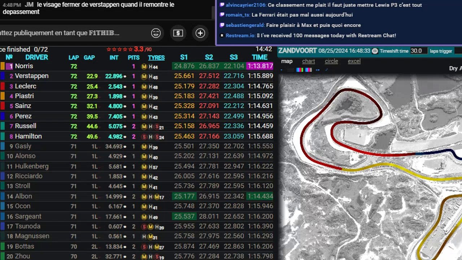Image resolution: width=462 pixels, height=260 pixels.
Task: Click the GAP column header
Action: click(x=89, y=57)
